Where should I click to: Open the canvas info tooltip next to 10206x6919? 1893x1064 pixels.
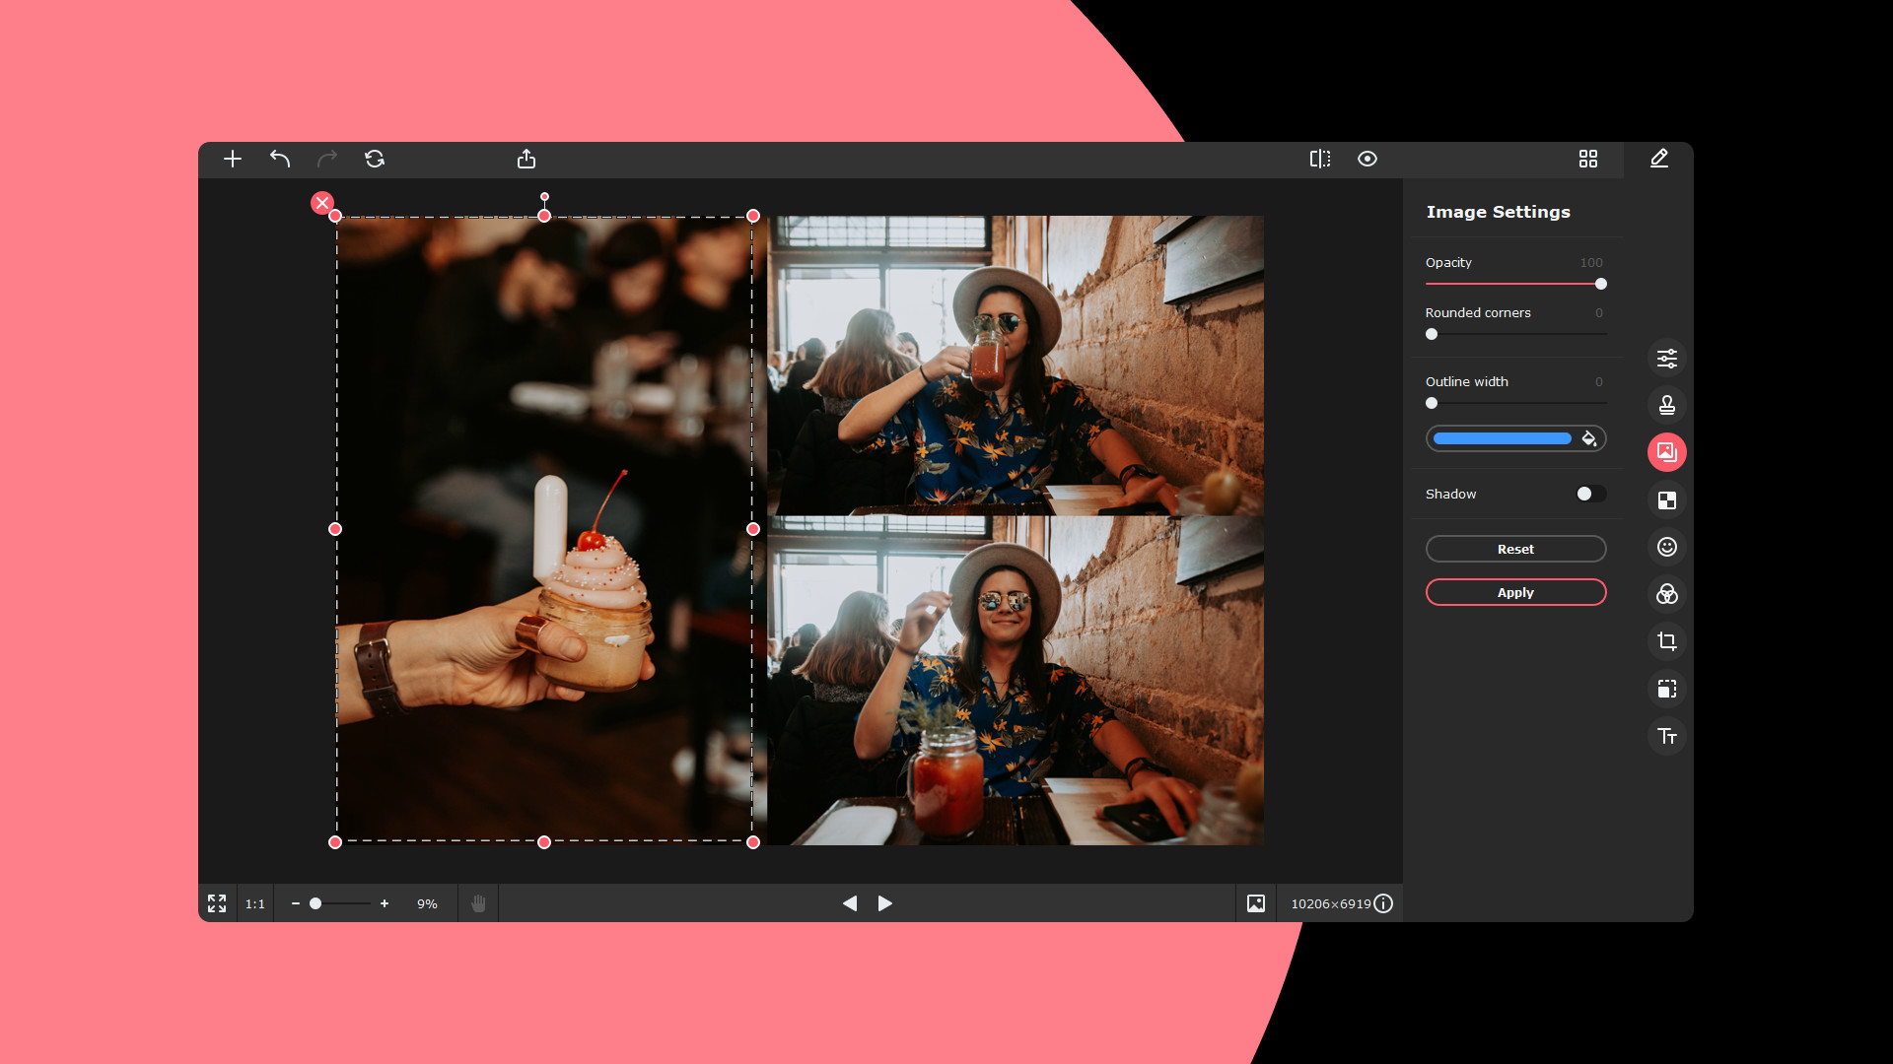pos(1383,903)
